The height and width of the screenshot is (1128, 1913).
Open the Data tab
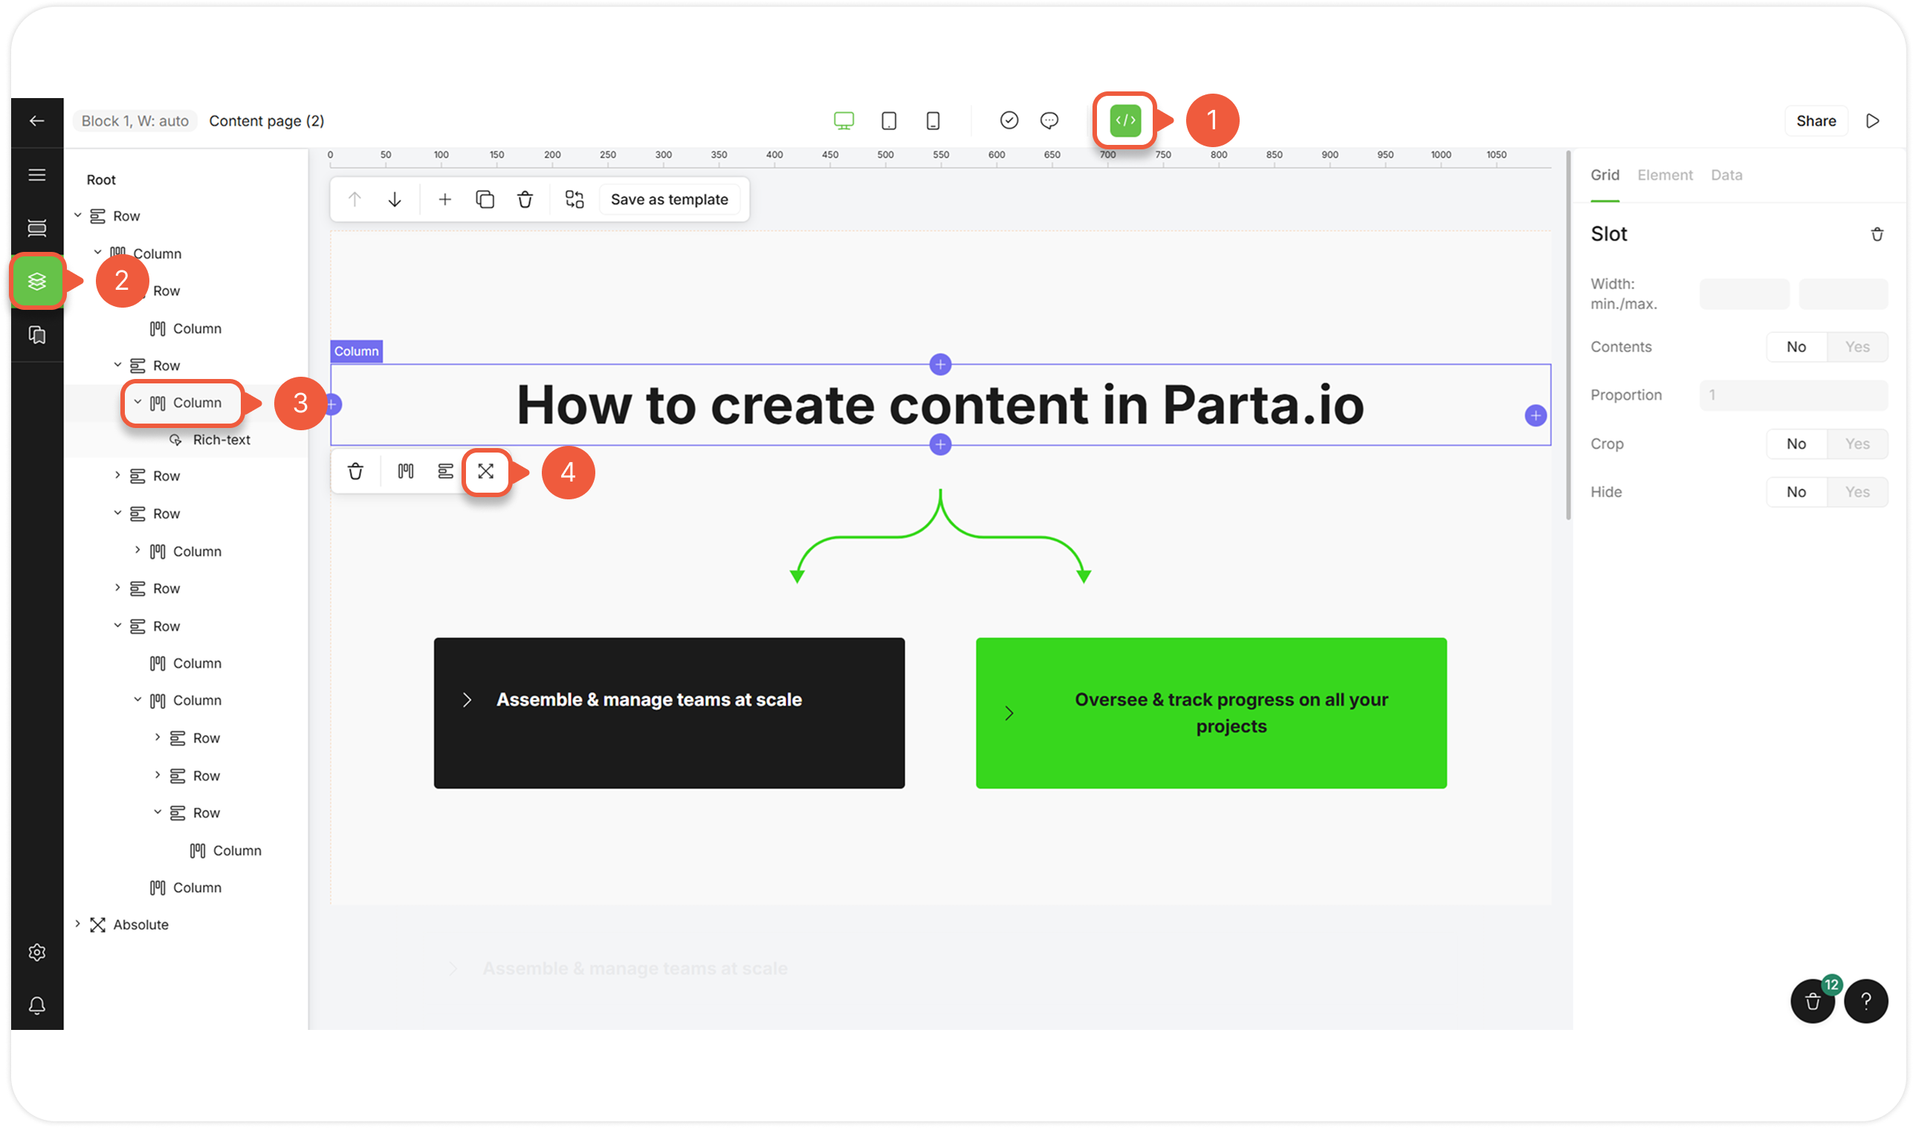pyautogui.click(x=1726, y=175)
